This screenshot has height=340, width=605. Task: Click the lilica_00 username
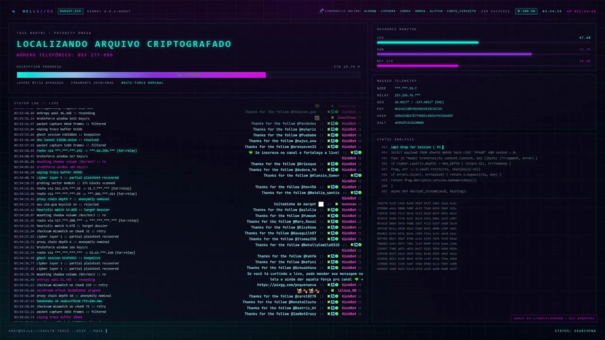pyautogui.click(x=347, y=290)
